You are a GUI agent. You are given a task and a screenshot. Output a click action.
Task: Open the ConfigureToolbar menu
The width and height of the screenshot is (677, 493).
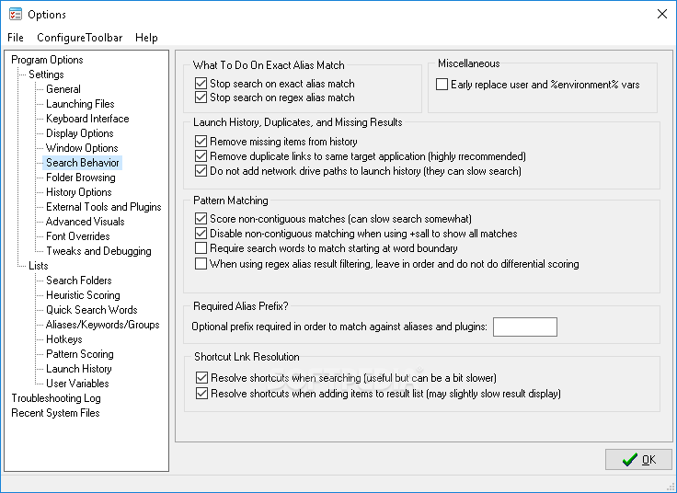80,38
